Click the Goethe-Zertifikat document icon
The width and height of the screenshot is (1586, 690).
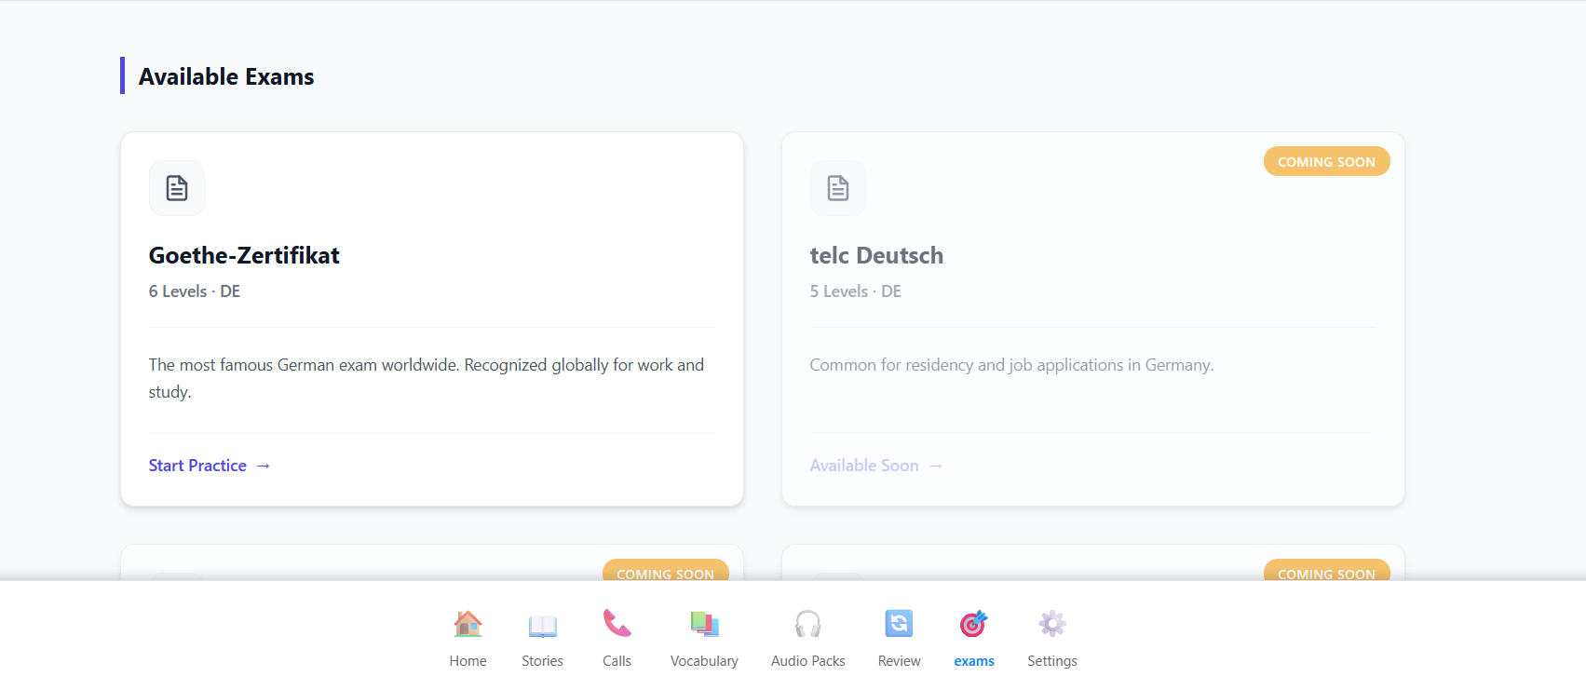[x=177, y=188]
